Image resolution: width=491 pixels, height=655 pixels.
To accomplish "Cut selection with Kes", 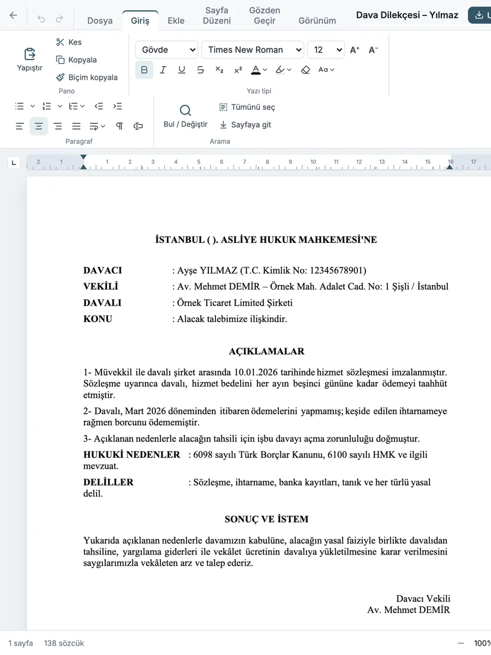I will coord(69,42).
